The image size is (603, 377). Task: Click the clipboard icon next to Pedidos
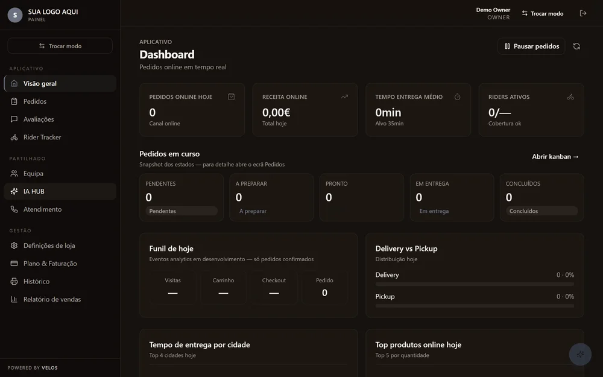coord(14,101)
